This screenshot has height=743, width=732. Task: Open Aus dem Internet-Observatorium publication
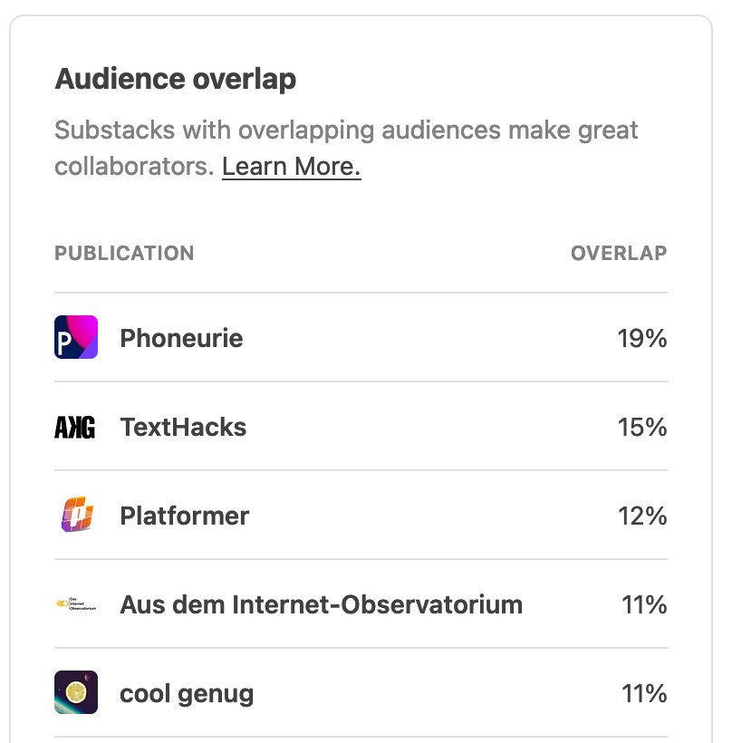point(322,604)
